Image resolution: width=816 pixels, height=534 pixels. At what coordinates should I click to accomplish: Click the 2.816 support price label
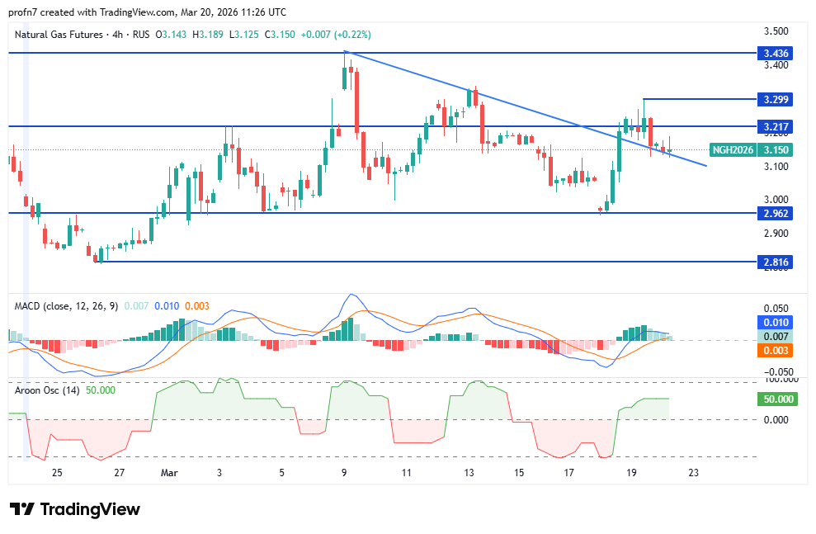[x=777, y=262]
